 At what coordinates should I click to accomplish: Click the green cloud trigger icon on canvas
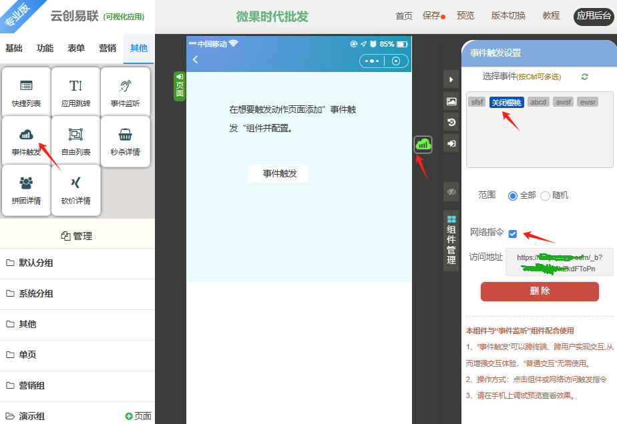[423, 144]
